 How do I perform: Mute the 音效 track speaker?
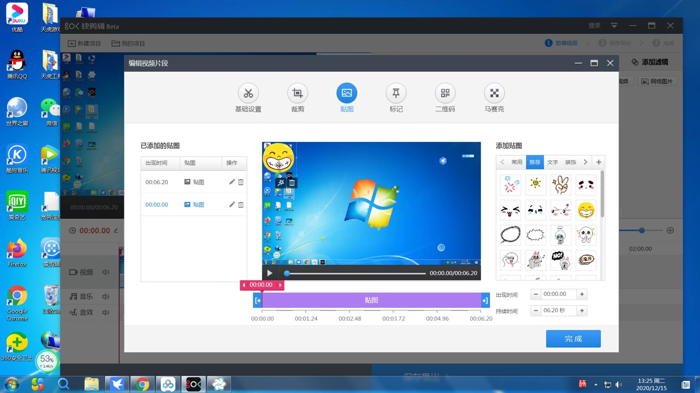coord(106,313)
